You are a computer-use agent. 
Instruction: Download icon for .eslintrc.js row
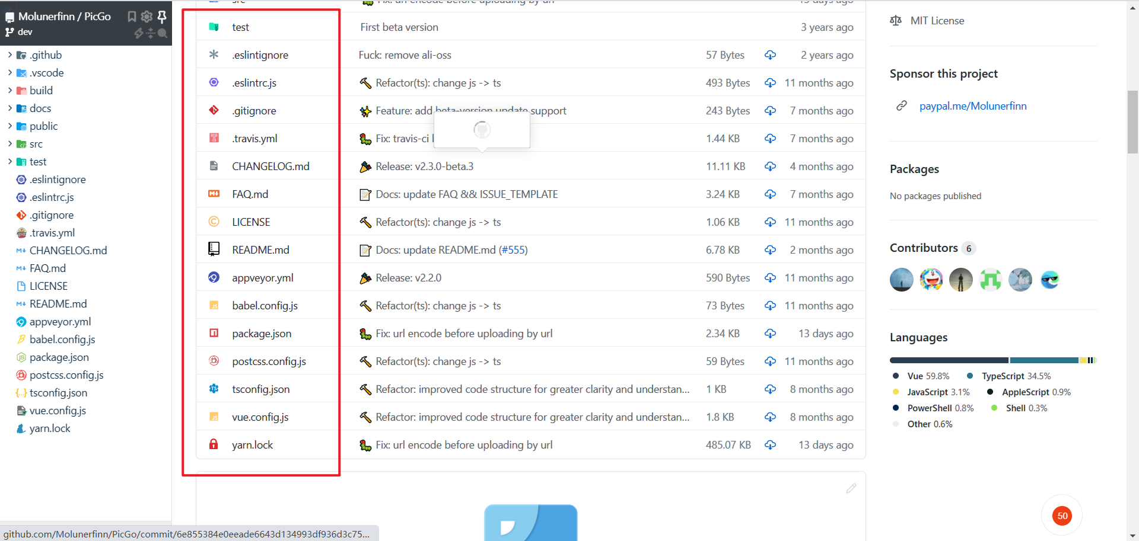click(770, 83)
